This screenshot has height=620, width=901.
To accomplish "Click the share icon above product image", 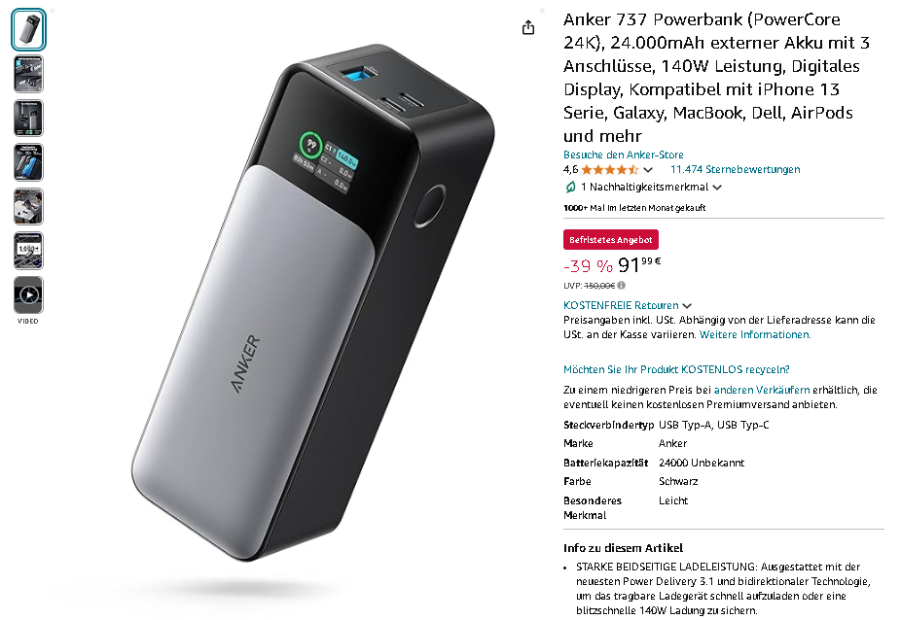I will (x=528, y=27).
